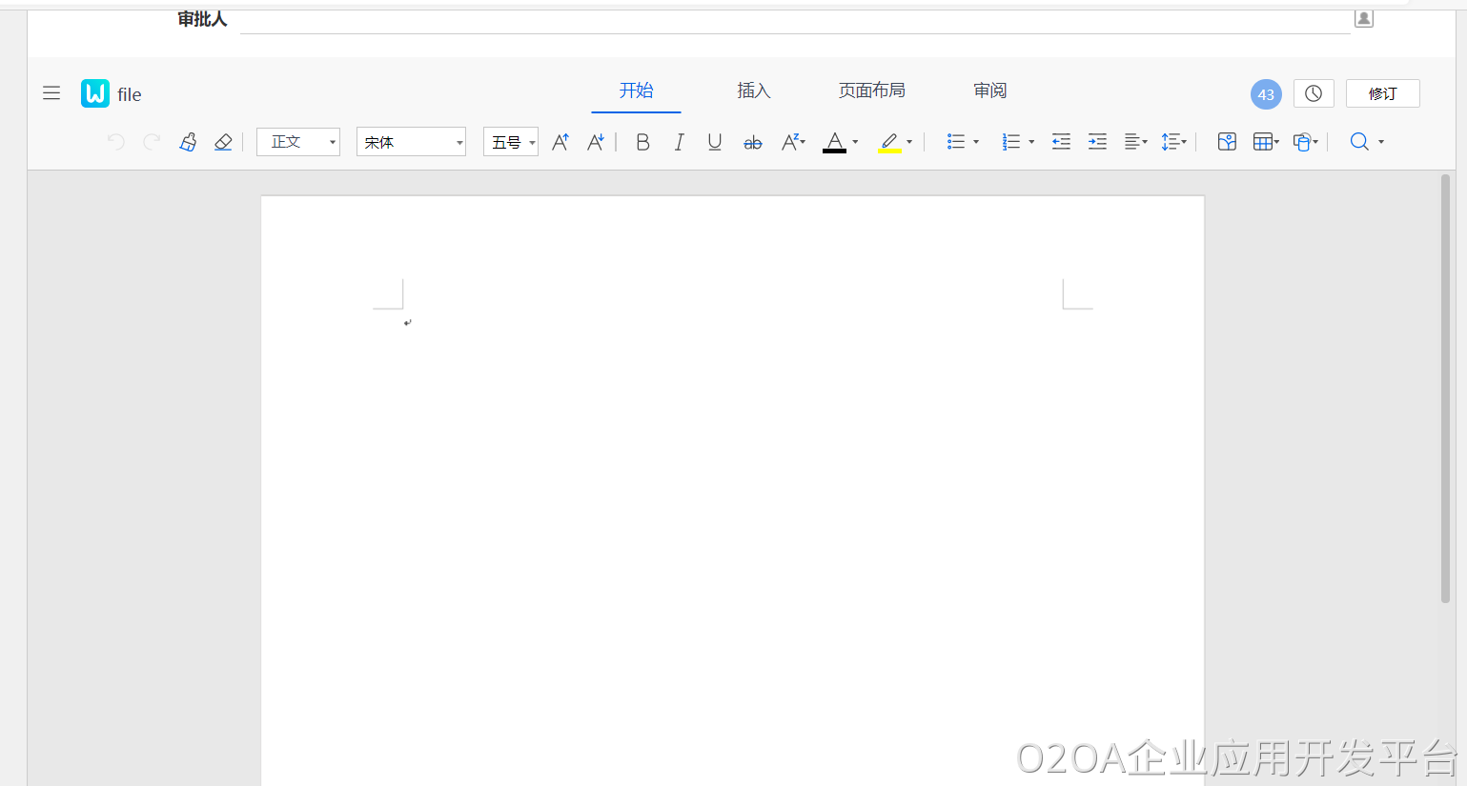The width and height of the screenshot is (1467, 786).
Task: Decrease indent of the paragraph
Action: coord(1061,142)
